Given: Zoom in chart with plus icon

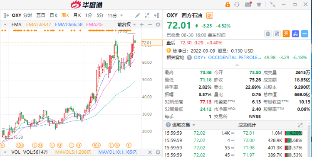Looking at the screenshot, I should pyautogui.click(x=142, y=24).
